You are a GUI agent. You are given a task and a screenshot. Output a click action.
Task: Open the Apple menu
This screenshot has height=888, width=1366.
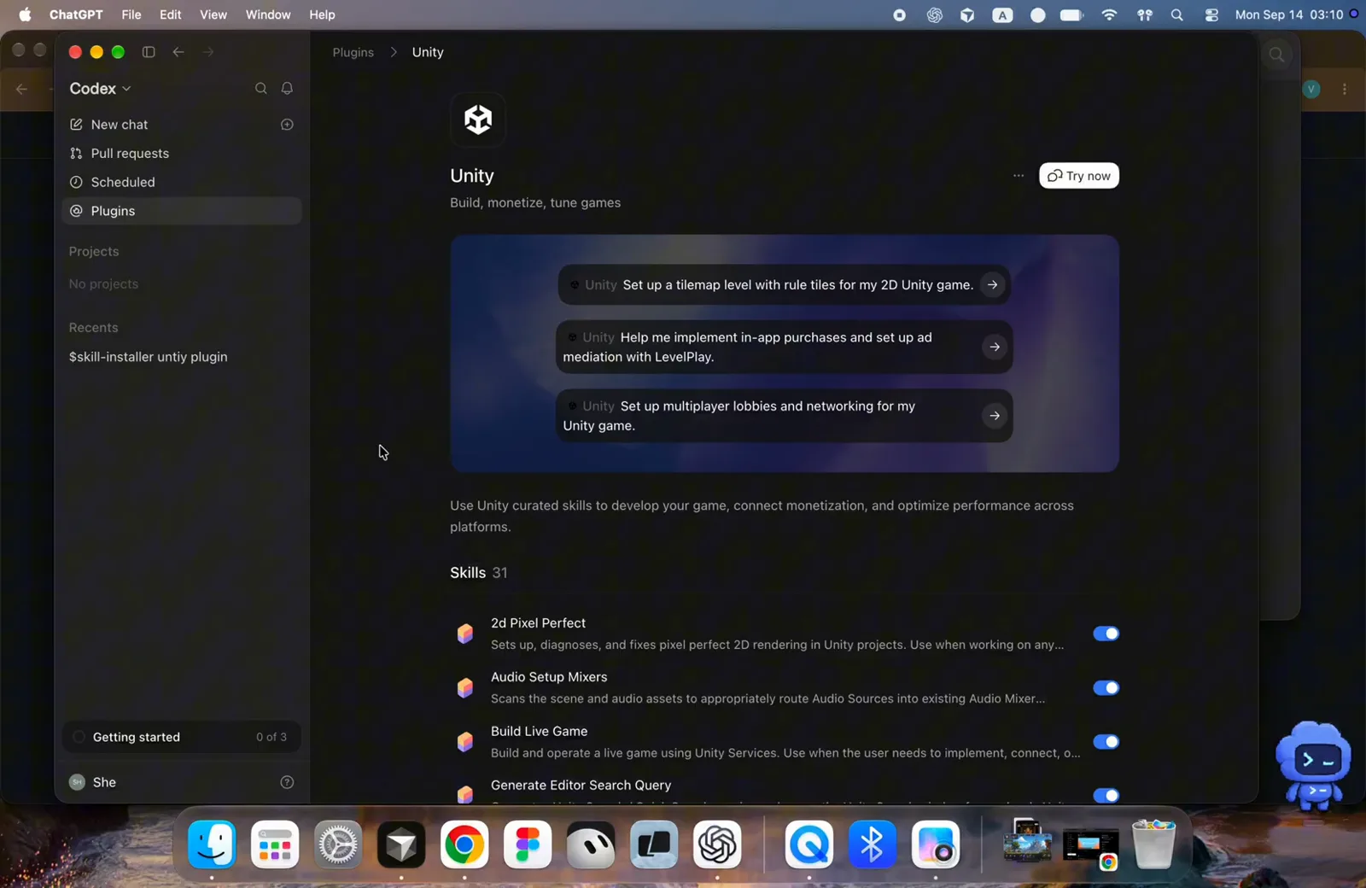click(25, 15)
